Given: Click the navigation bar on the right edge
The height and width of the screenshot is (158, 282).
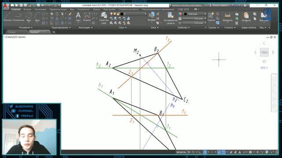Looking at the screenshot, I should [x=275, y=93].
